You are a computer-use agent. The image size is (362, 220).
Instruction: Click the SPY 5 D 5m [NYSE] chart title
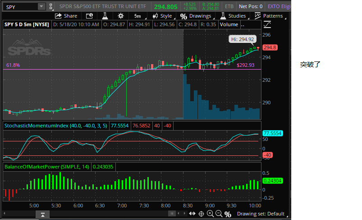click(x=27, y=24)
